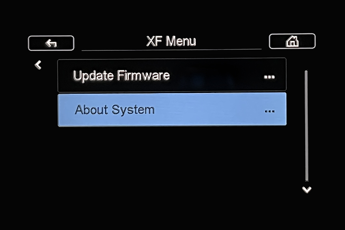The image size is (345, 230).
Task: Move list down using scroll arrow
Action: pyautogui.click(x=307, y=189)
